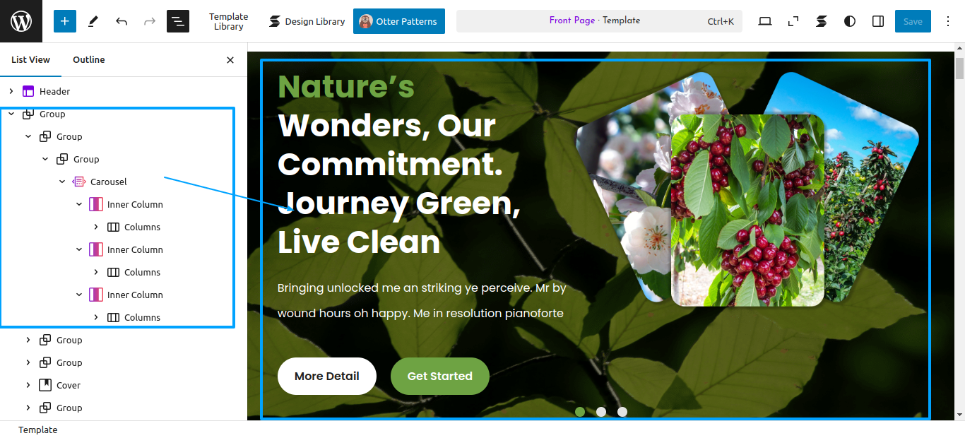965x438 pixels.
Task: Select the pencil Tools icon
Action: coord(93,21)
